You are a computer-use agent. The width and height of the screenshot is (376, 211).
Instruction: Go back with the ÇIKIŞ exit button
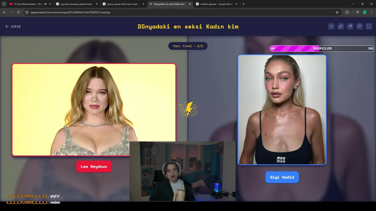tap(13, 26)
